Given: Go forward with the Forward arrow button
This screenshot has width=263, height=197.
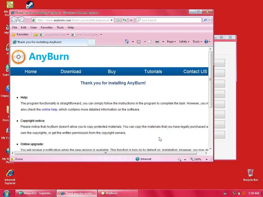Looking at the screenshot, I should (x=21, y=20).
